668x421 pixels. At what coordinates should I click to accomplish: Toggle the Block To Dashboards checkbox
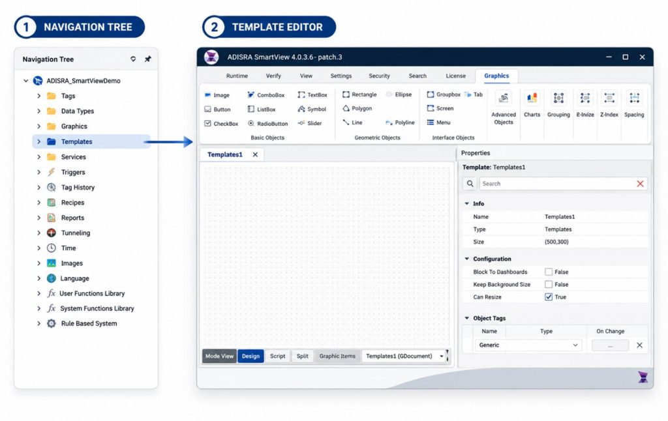pos(548,272)
